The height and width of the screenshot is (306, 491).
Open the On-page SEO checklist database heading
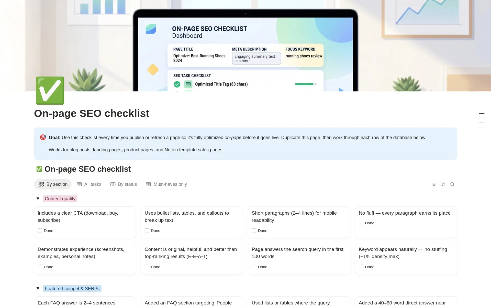[x=88, y=169]
